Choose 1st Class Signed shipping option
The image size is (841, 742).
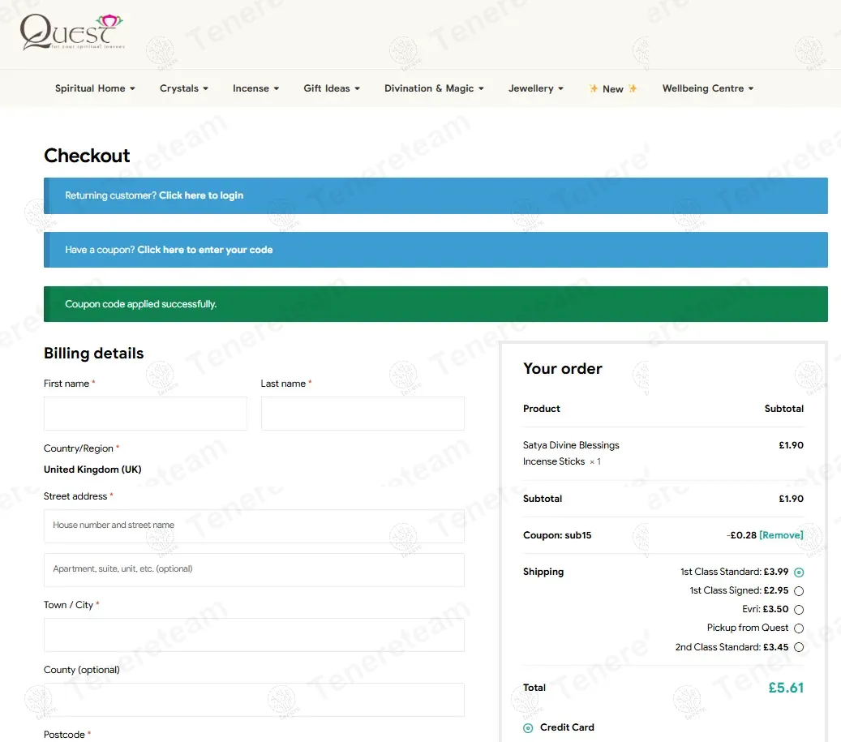coord(799,591)
